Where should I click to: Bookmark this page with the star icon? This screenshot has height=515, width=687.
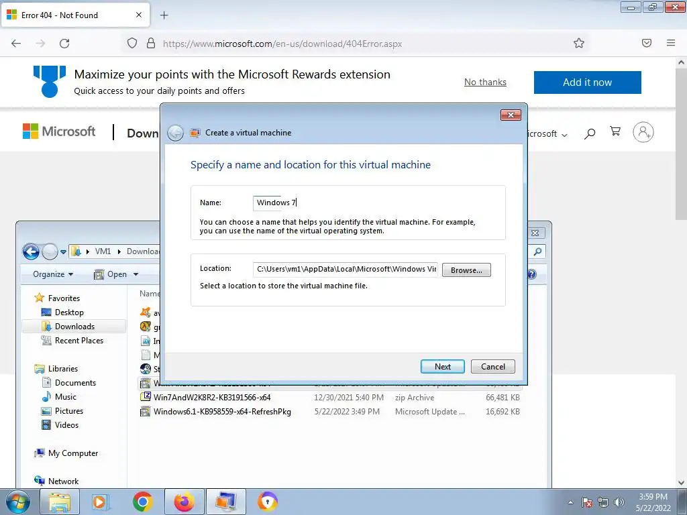(x=579, y=43)
